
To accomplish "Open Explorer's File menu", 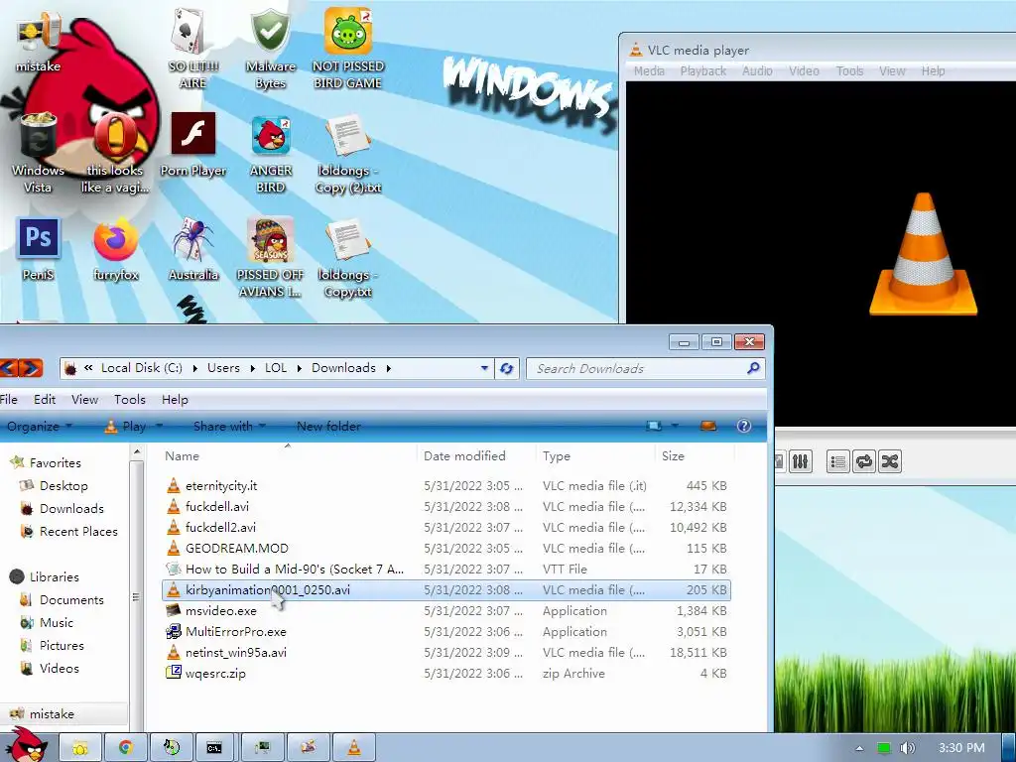I will [x=8, y=399].
